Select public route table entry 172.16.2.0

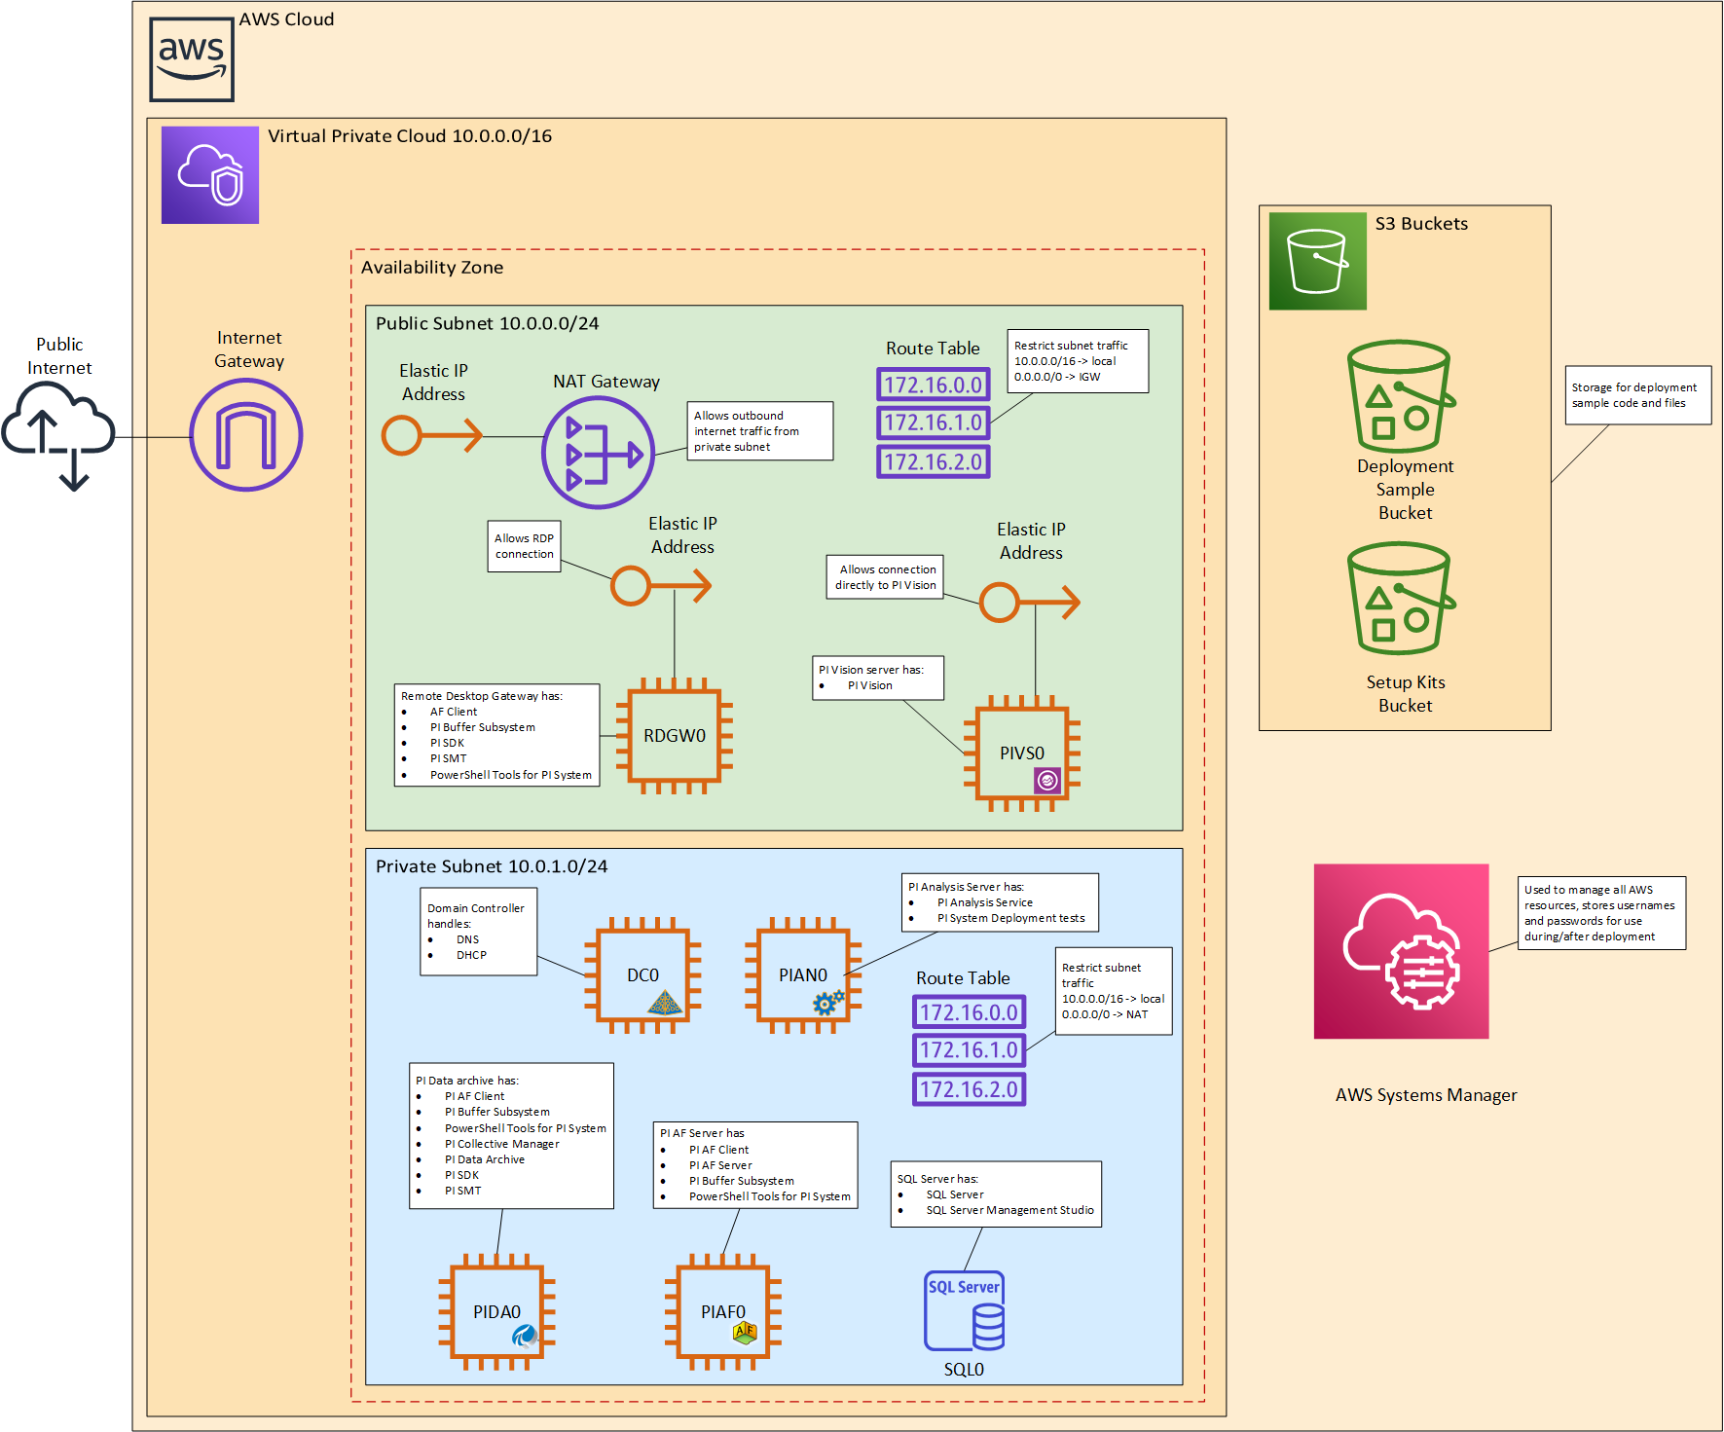(x=934, y=461)
